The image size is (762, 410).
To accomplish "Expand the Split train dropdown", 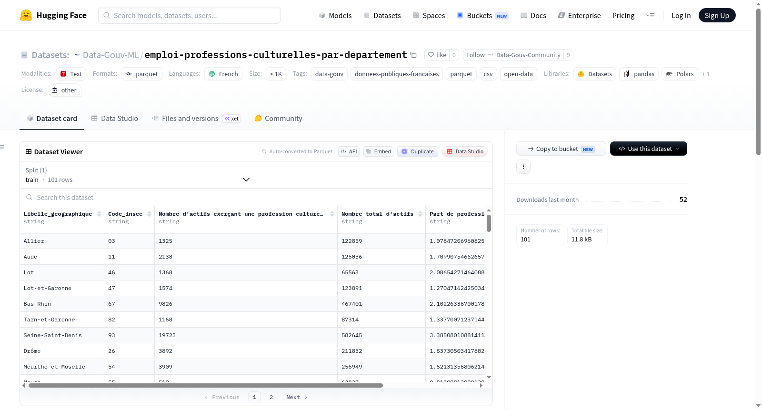I will tap(138, 175).
